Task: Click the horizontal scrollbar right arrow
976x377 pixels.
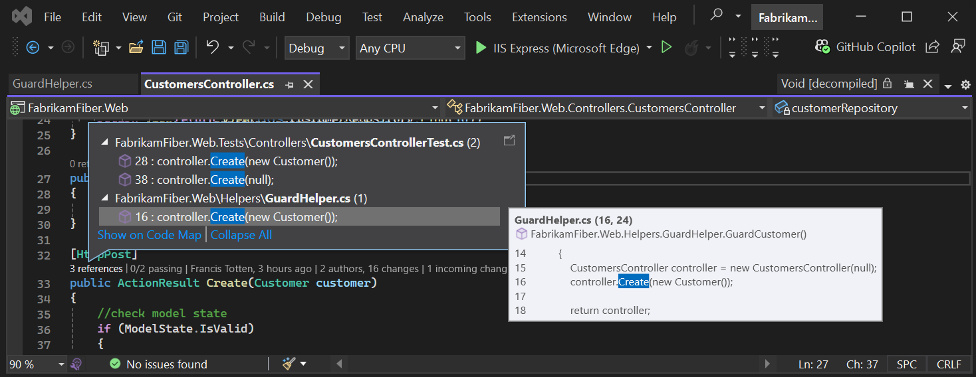Action: [768, 364]
